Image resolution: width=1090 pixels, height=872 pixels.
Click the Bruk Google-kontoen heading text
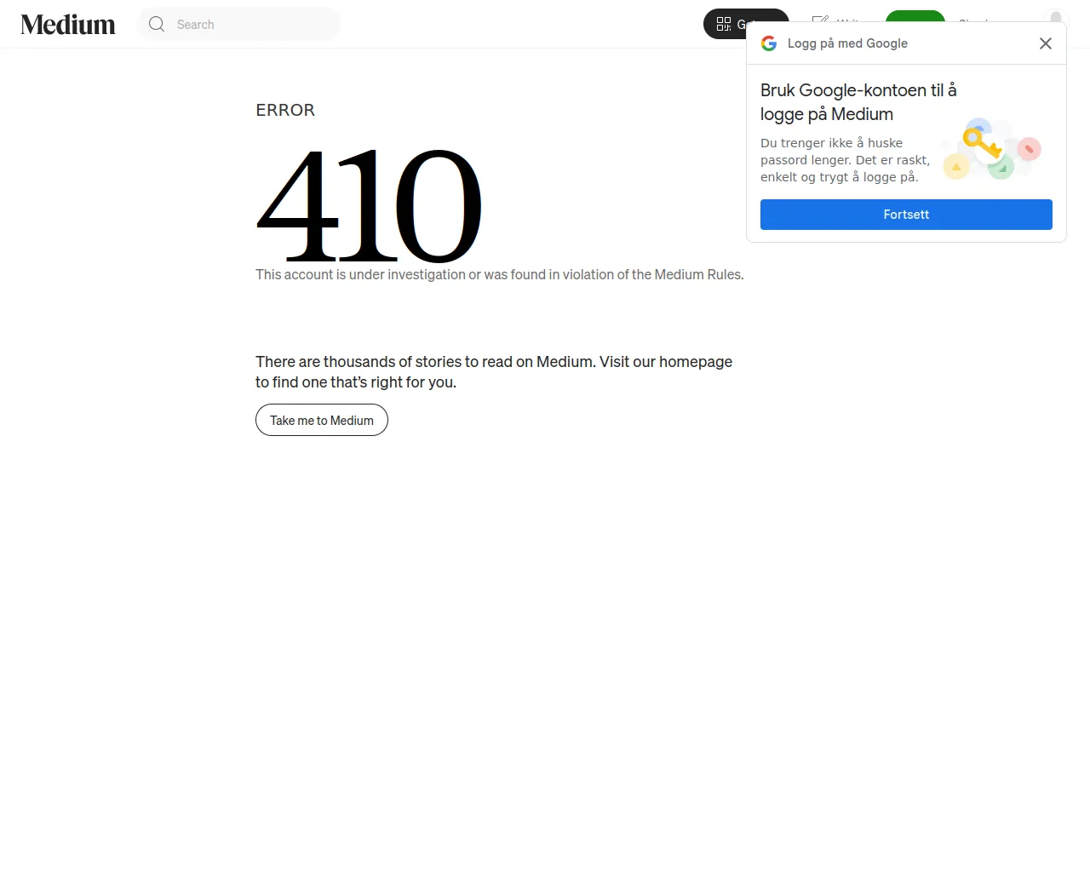pos(858,102)
